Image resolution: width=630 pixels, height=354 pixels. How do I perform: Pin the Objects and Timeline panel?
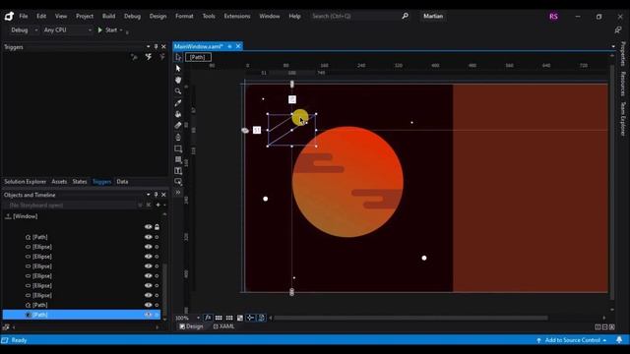coord(156,195)
